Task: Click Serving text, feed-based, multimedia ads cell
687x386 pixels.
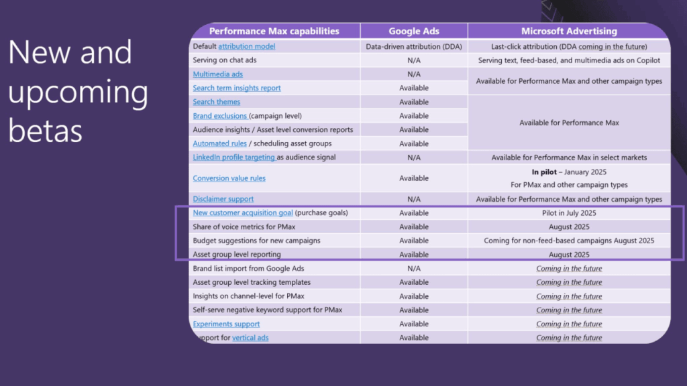Action: 569,60
